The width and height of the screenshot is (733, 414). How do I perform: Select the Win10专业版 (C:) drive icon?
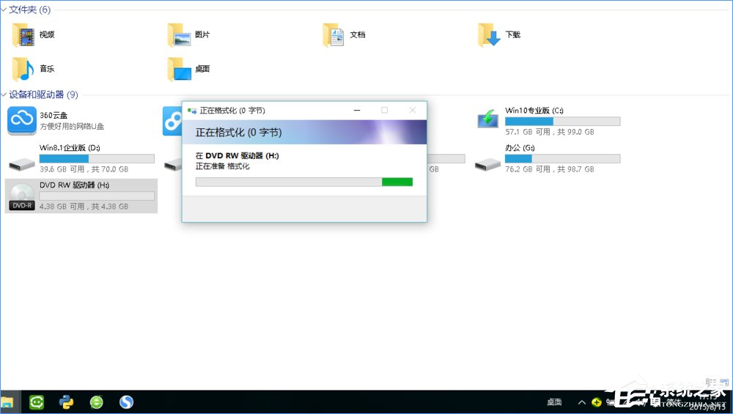point(487,119)
